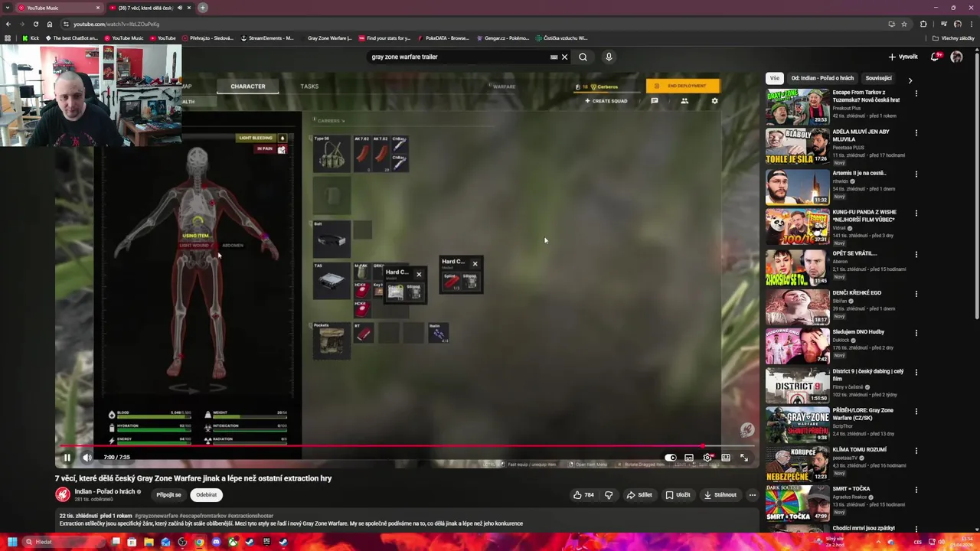Dislike the video
980x551 pixels.
[x=609, y=495]
